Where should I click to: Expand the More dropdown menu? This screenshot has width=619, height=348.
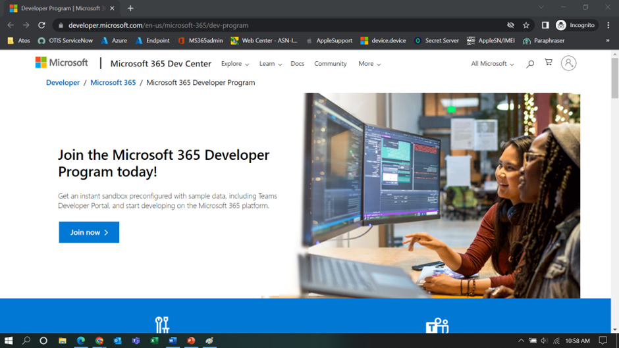coord(369,64)
